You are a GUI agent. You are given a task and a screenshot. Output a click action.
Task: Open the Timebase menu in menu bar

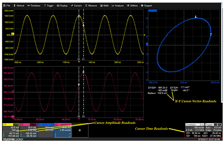point(34,6)
